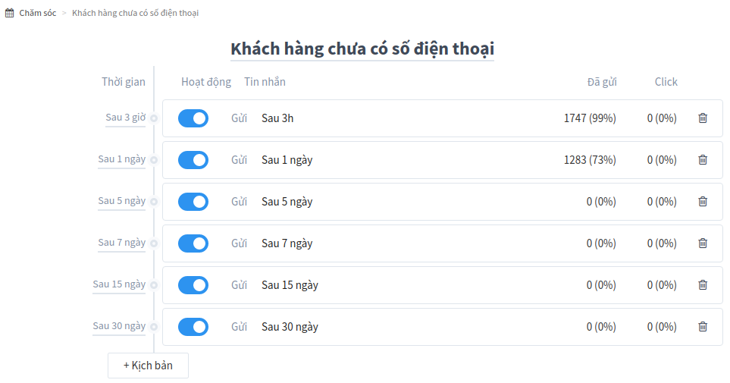The image size is (730, 383).
Task: Go to Chăm sóc breadcrumb
Action: coord(38,13)
